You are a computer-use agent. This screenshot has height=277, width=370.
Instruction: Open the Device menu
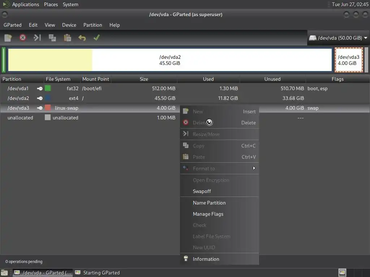(x=69, y=25)
